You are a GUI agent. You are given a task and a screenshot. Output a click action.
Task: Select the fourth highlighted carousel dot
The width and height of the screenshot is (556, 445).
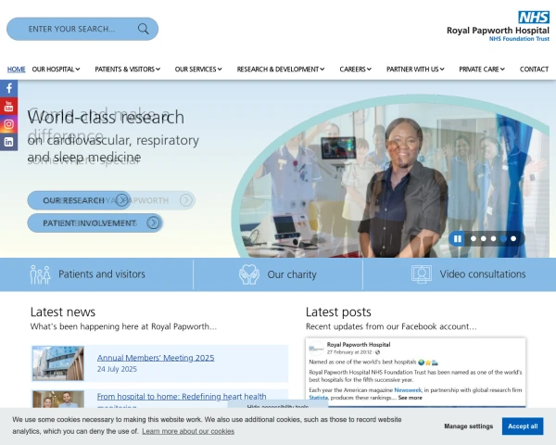(x=503, y=239)
